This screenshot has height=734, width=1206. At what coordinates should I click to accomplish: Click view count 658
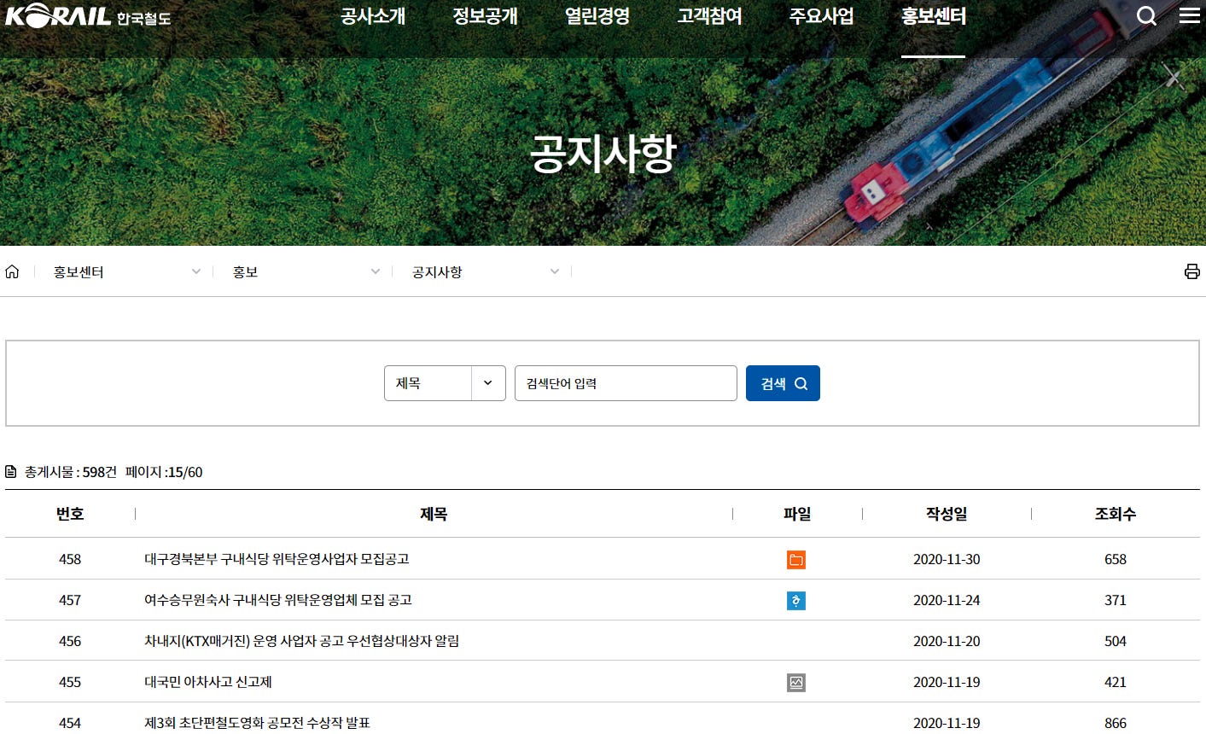pyautogui.click(x=1116, y=559)
